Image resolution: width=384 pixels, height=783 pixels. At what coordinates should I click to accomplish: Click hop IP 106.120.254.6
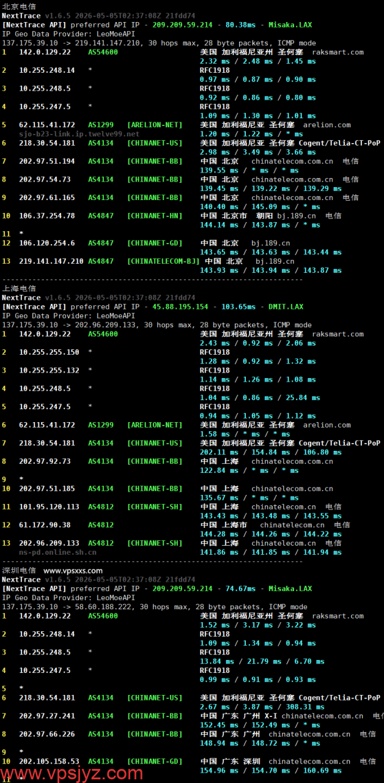[47, 243]
